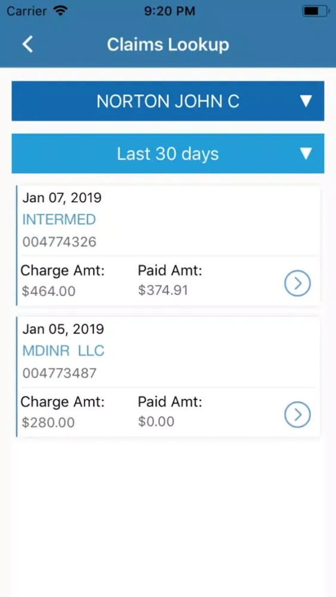Tap the $464.00 charge amount
The width and height of the screenshot is (336, 597).
click(x=48, y=291)
